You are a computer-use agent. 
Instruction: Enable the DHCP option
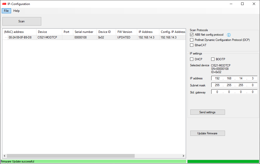192,59
